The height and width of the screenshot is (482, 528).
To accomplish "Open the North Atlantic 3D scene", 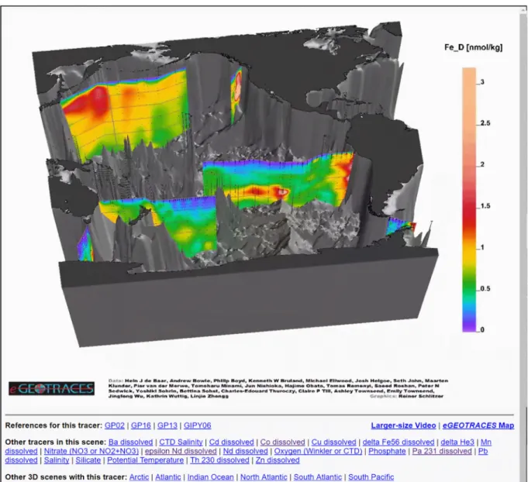I will point(264,477).
